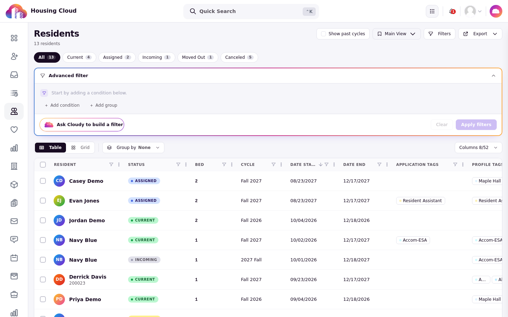Check the select-all residents checkbox
This screenshot has height=317, width=508.
[x=43, y=164]
